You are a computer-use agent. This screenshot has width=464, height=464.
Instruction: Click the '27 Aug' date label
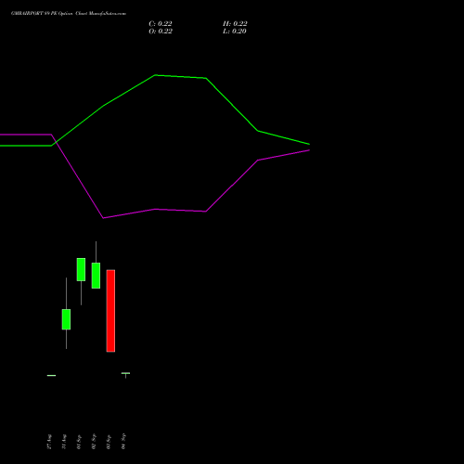tap(49, 442)
